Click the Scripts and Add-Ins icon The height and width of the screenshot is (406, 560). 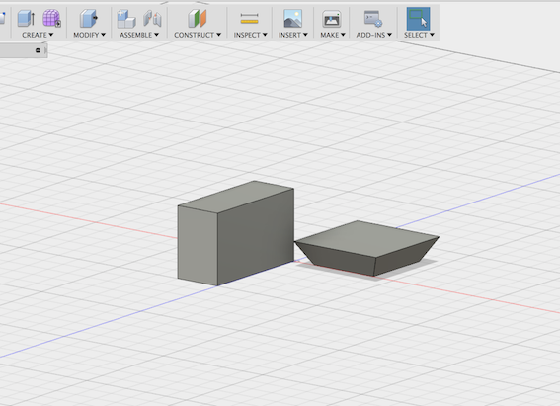point(373,19)
